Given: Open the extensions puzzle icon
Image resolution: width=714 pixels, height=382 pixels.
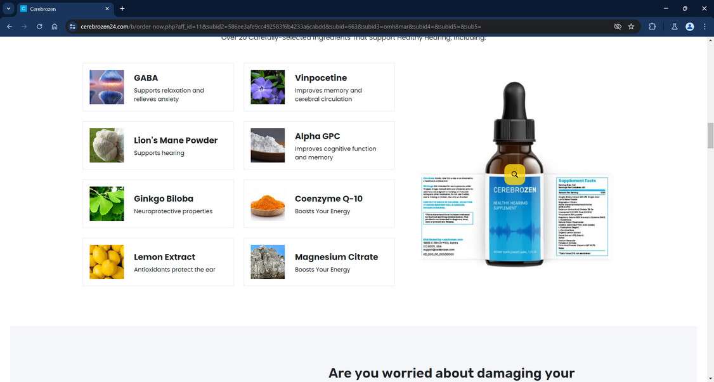Looking at the screenshot, I should pos(652,27).
